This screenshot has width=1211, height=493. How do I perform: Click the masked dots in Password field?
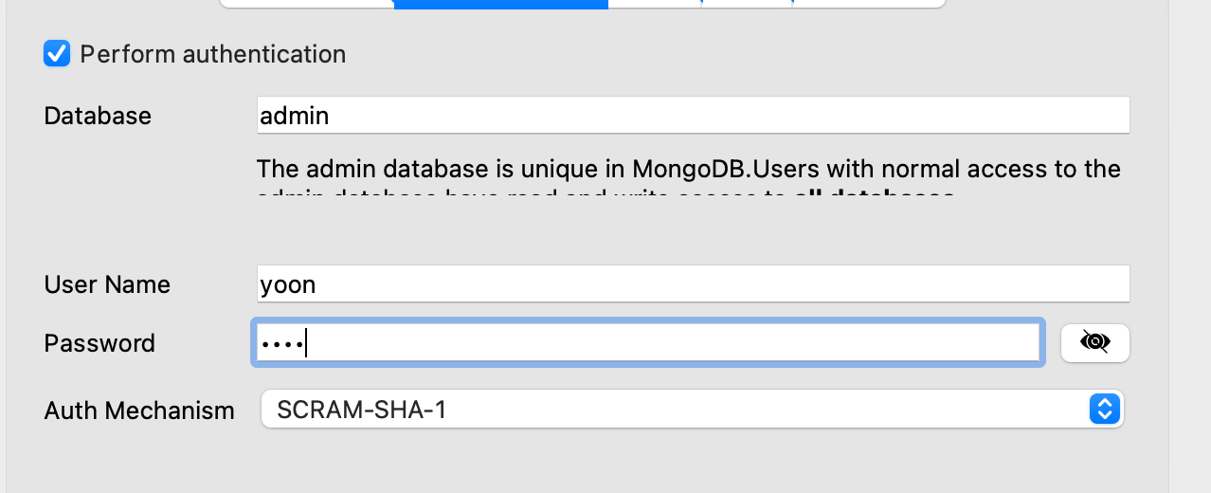pos(281,343)
